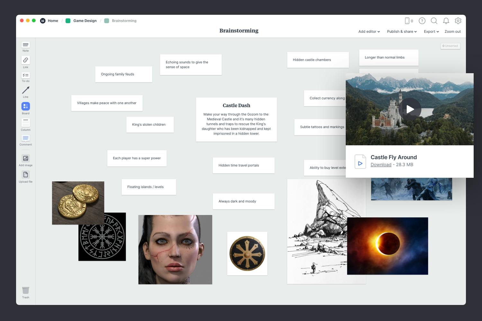Navigate to Home via the breadcrumb
This screenshot has width=482, height=321.
(53, 21)
